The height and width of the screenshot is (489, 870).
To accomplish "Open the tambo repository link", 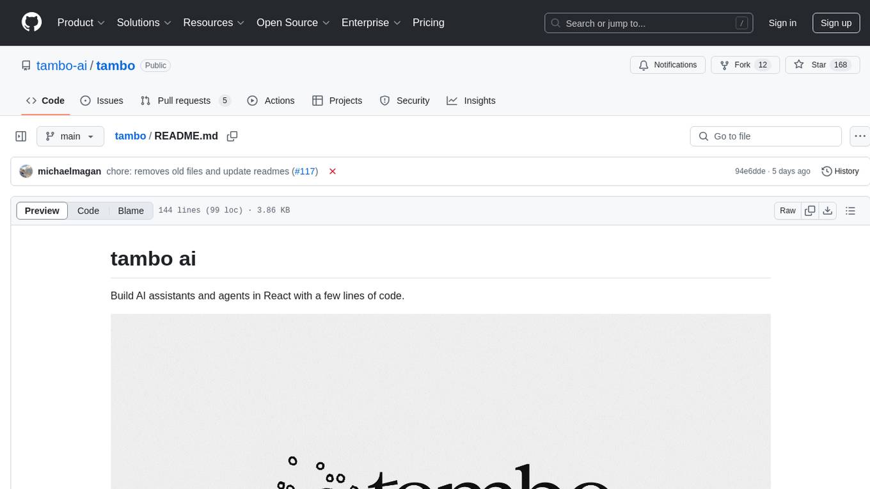I will coord(116,65).
